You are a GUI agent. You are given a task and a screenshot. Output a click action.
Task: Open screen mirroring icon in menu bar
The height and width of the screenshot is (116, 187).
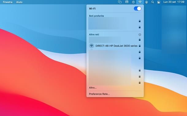[120, 2]
